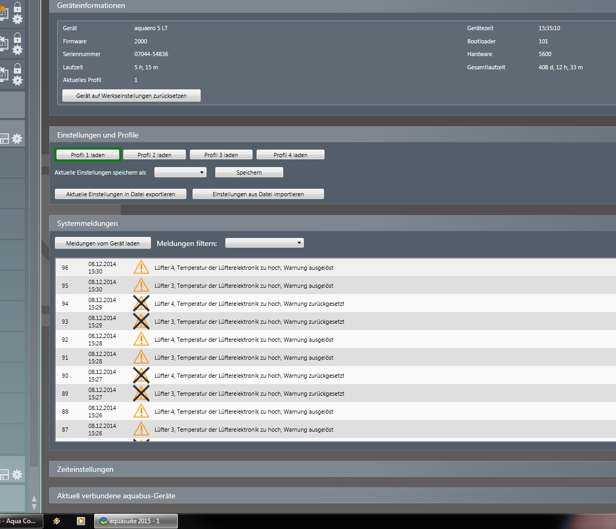Screen dimensions: 616x529
Task: Select message 93 'Lüfter 3 ... Warnung zurückgesetzt'
Action: (249, 322)
